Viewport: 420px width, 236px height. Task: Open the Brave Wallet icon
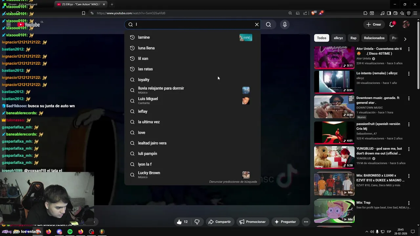pos(395,13)
